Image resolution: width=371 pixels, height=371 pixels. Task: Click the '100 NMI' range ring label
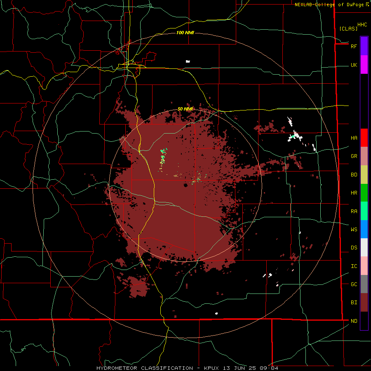(x=185, y=33)
